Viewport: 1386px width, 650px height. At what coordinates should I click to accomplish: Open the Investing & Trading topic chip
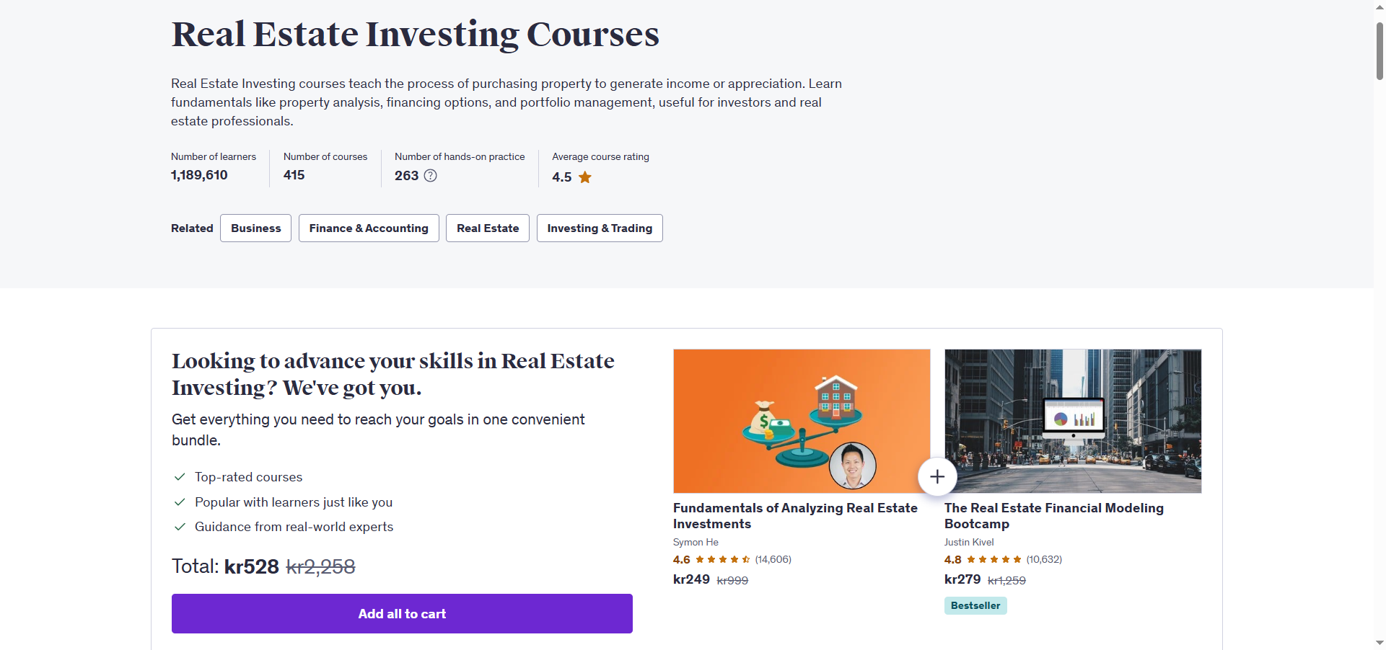pos(600,228)
